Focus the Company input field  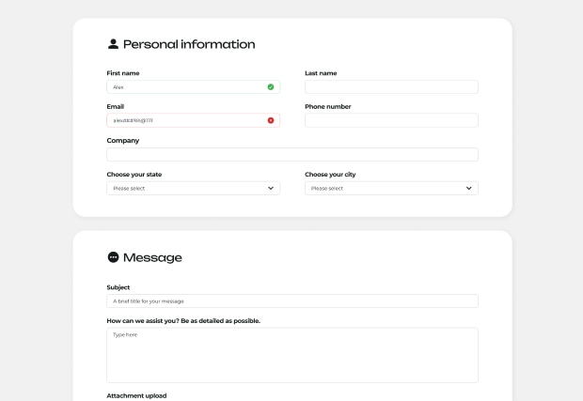(x=292, y=154)
